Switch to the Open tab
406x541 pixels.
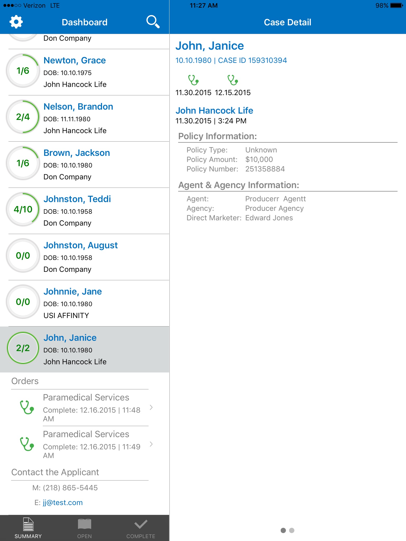point(85,528)
